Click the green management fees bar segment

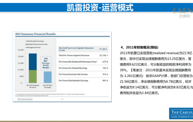(33, 77)
